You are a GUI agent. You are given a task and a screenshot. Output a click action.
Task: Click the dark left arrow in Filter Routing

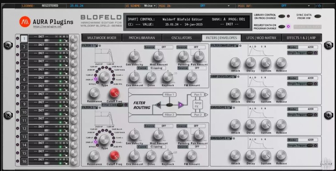(x=158, y=105)
